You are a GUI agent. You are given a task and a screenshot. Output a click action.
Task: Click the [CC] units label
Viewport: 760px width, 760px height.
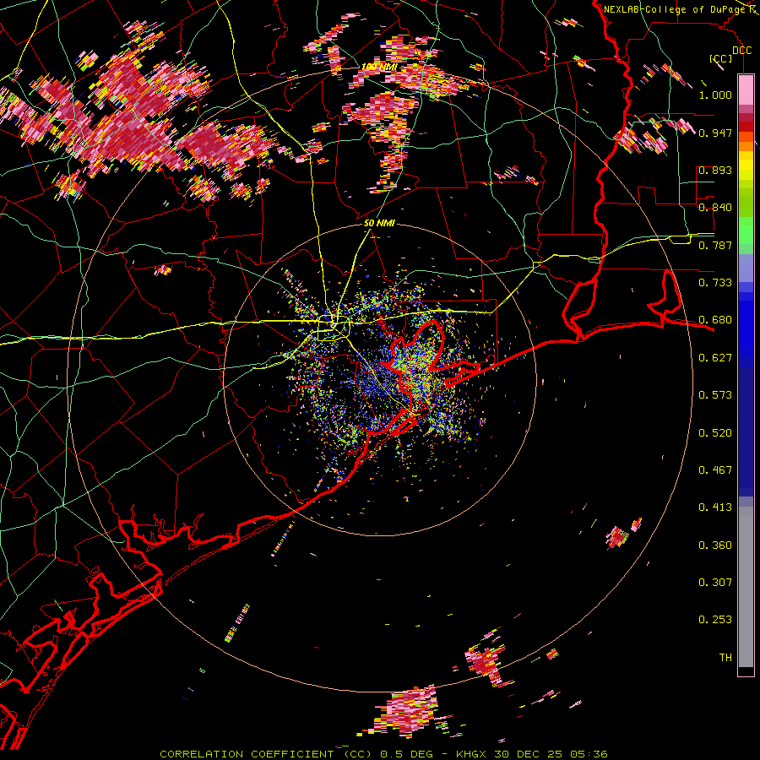coord(721,58)
